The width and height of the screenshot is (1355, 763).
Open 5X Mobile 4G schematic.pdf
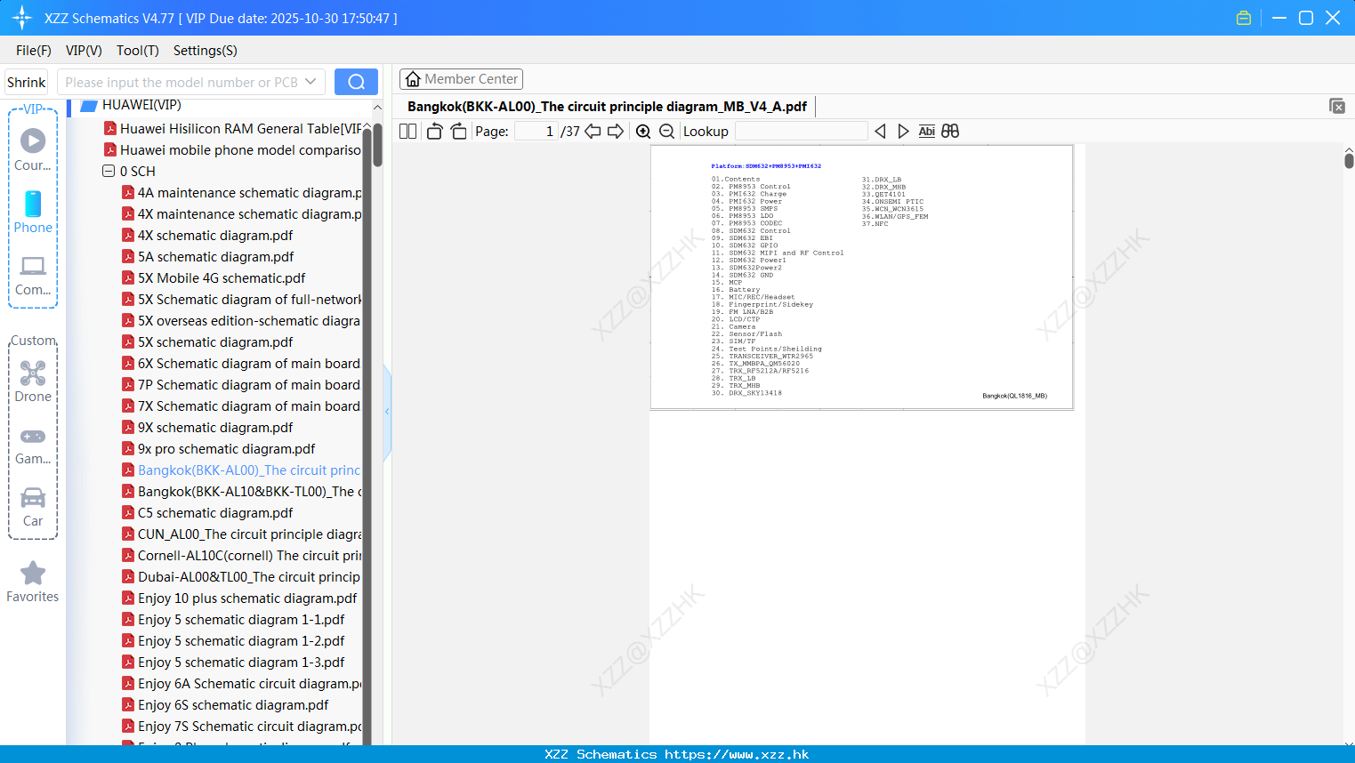(222, 278)
